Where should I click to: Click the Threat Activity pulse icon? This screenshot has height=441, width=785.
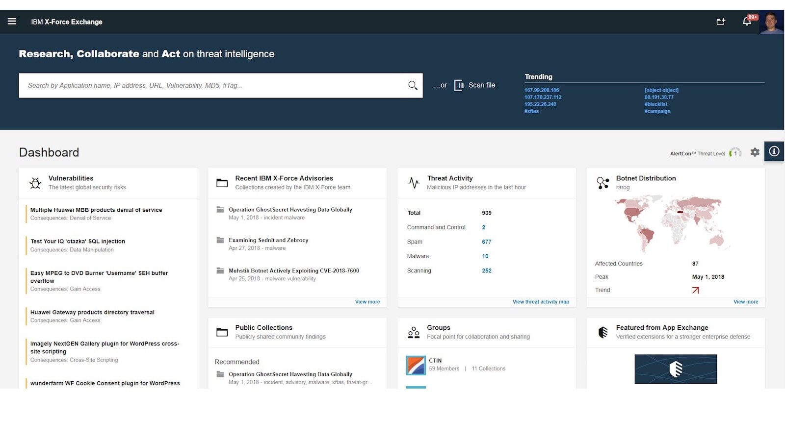(414, 183)
